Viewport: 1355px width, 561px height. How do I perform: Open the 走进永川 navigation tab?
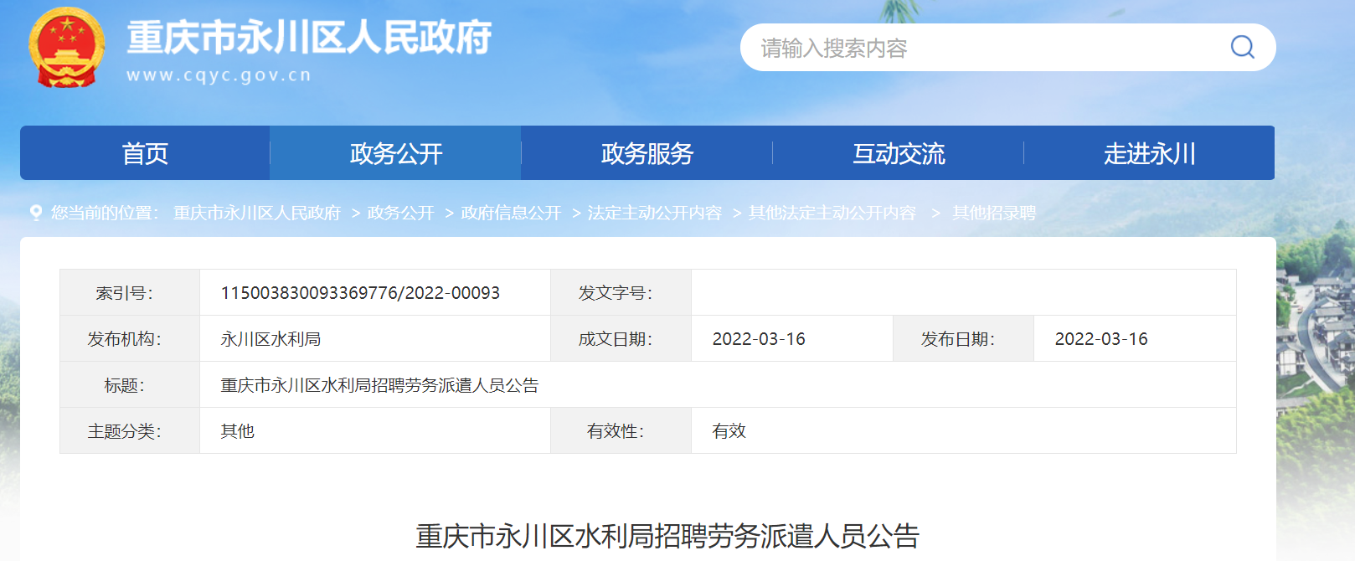coord(1149,153)
